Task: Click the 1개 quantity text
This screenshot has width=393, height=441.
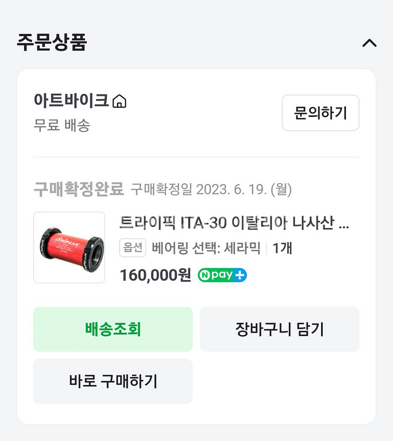Action: pos(282,248)
